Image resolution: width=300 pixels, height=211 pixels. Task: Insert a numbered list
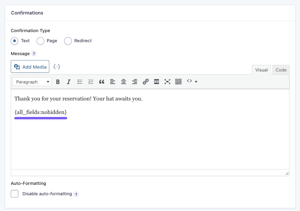[91, 82]
